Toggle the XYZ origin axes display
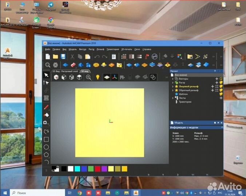This screenshot has width=246, height=196. click(115, 77)
